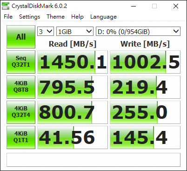Click the Seq read result 1450.1
The height and width of the screenshot is (171, 187).
(73, 62)
